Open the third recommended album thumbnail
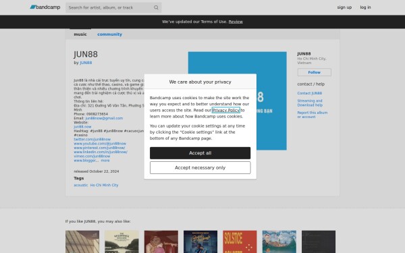 tap(161, 242)
